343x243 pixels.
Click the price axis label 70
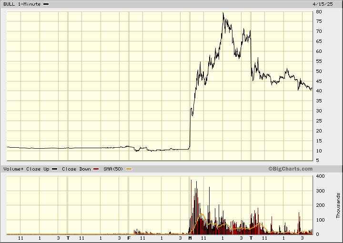click(319, 31)
